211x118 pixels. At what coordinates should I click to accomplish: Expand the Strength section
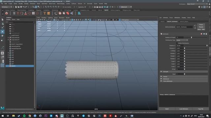pyautogui.click(x=161, y=71)
